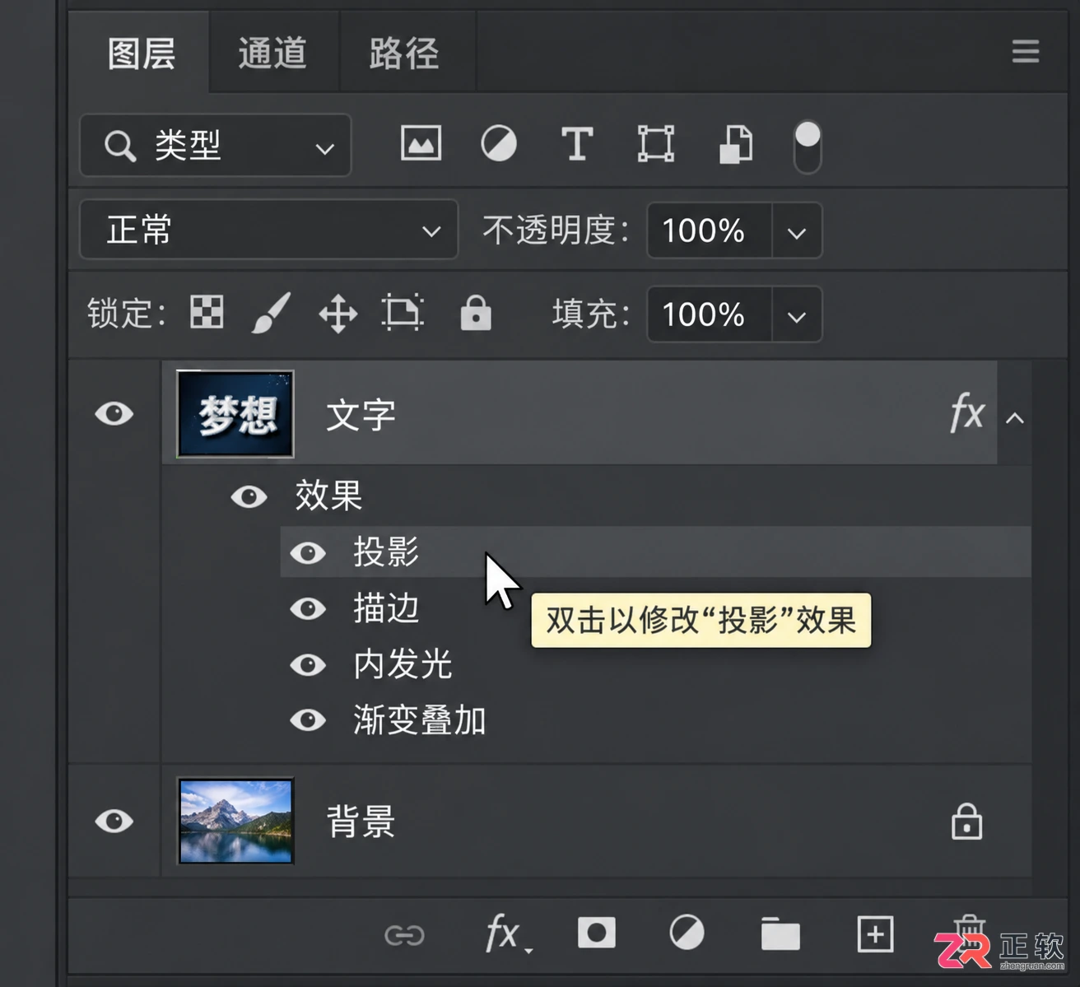The height and width of the screenshot is (987, 1080).
Task: Select the 内发光 effect row
Action: (x=656, y=664)
